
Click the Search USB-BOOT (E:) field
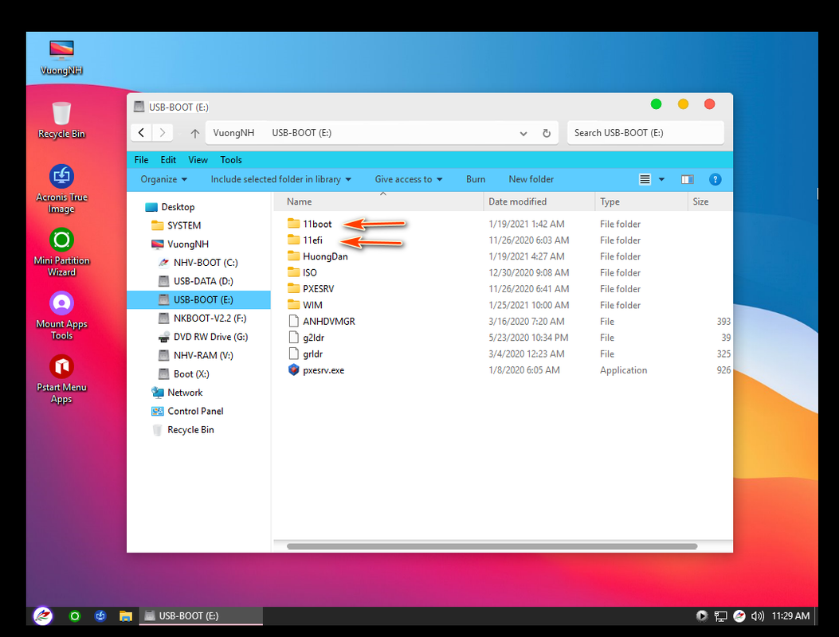(x=645, y=133)
